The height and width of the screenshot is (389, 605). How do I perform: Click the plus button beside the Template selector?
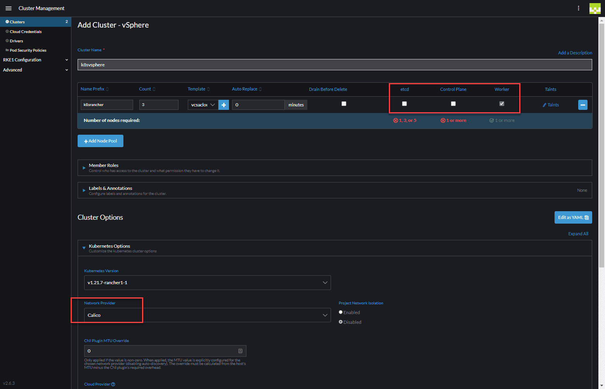(224, 104)
